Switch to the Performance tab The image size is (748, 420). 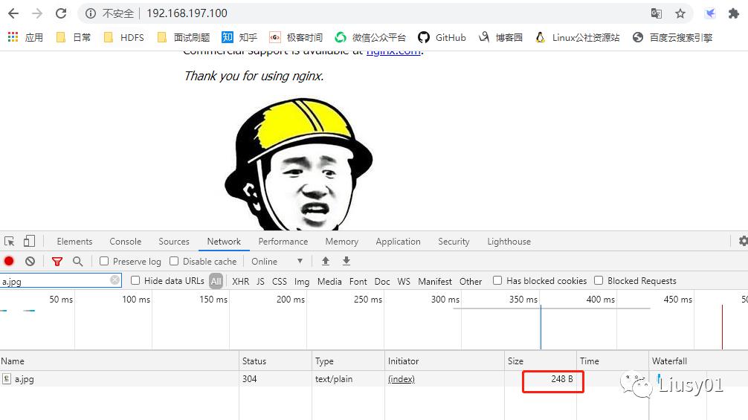tap(283, 242)
